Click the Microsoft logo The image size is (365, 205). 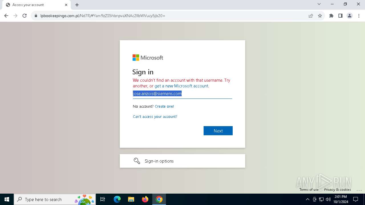point(148,58)
